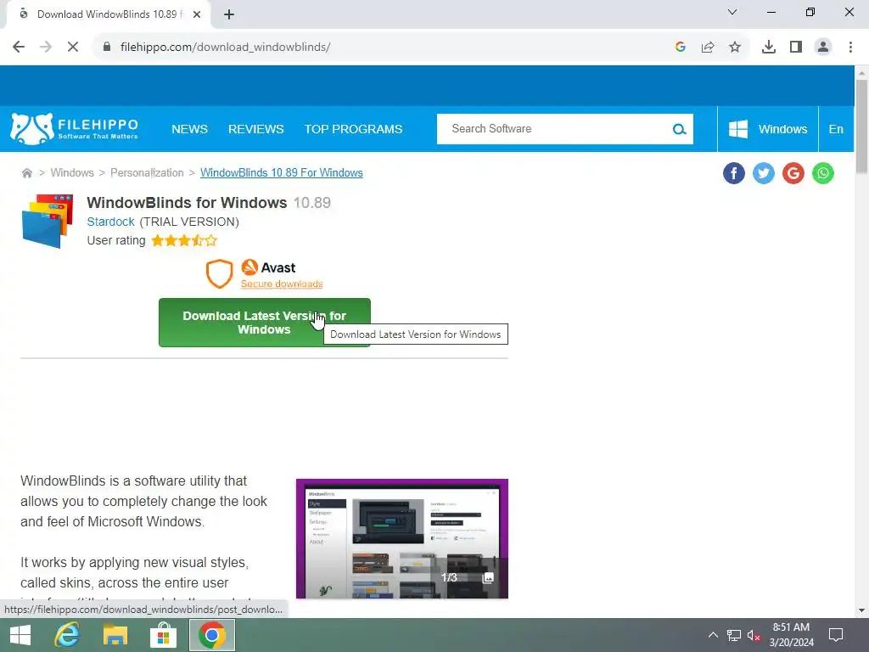Open the Action Center notifications

(x=836, y=635)
